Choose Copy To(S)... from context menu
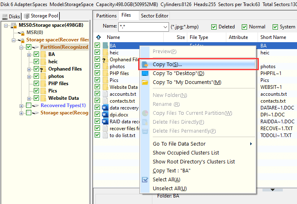 pos(167,64)
